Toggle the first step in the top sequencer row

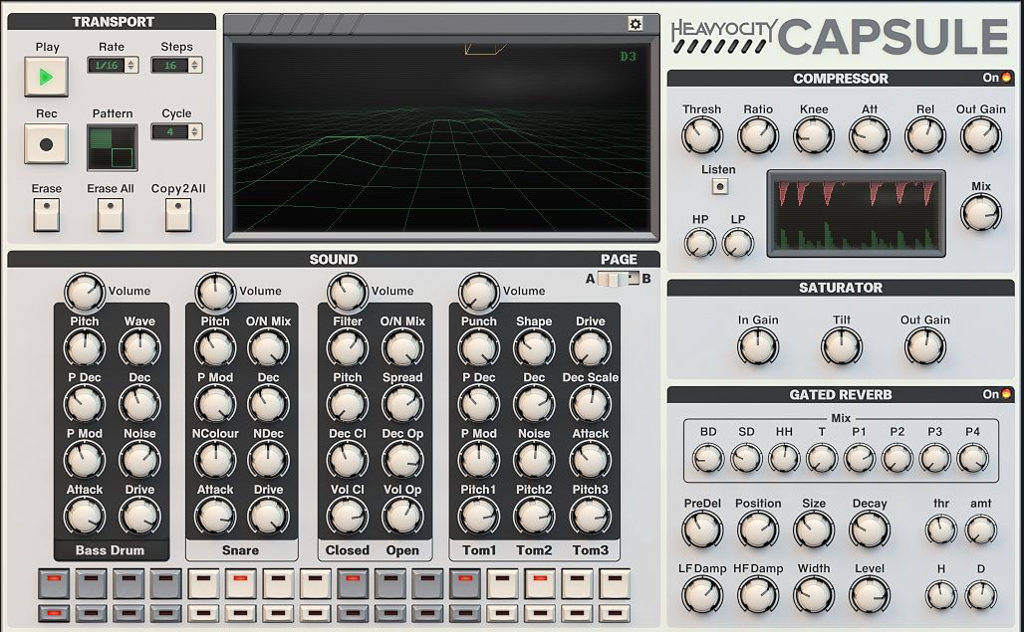point(54,584)
